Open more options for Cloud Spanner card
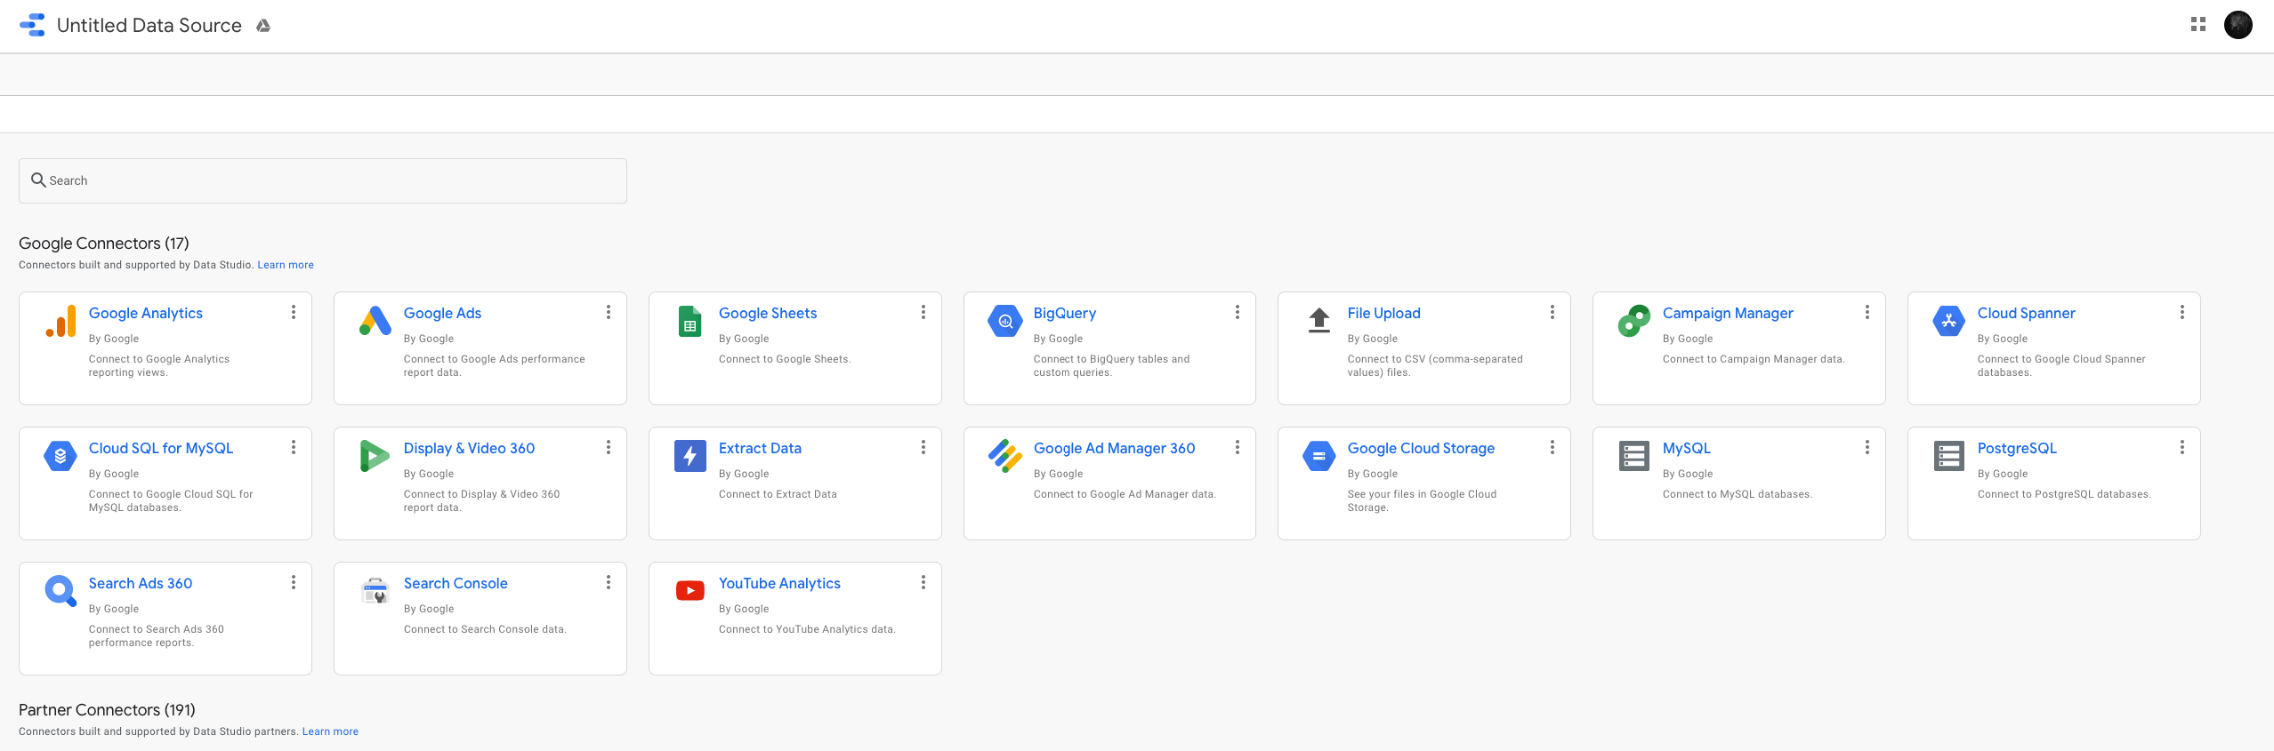This screenshot has width=2274, height=751. coord(2182,313)
